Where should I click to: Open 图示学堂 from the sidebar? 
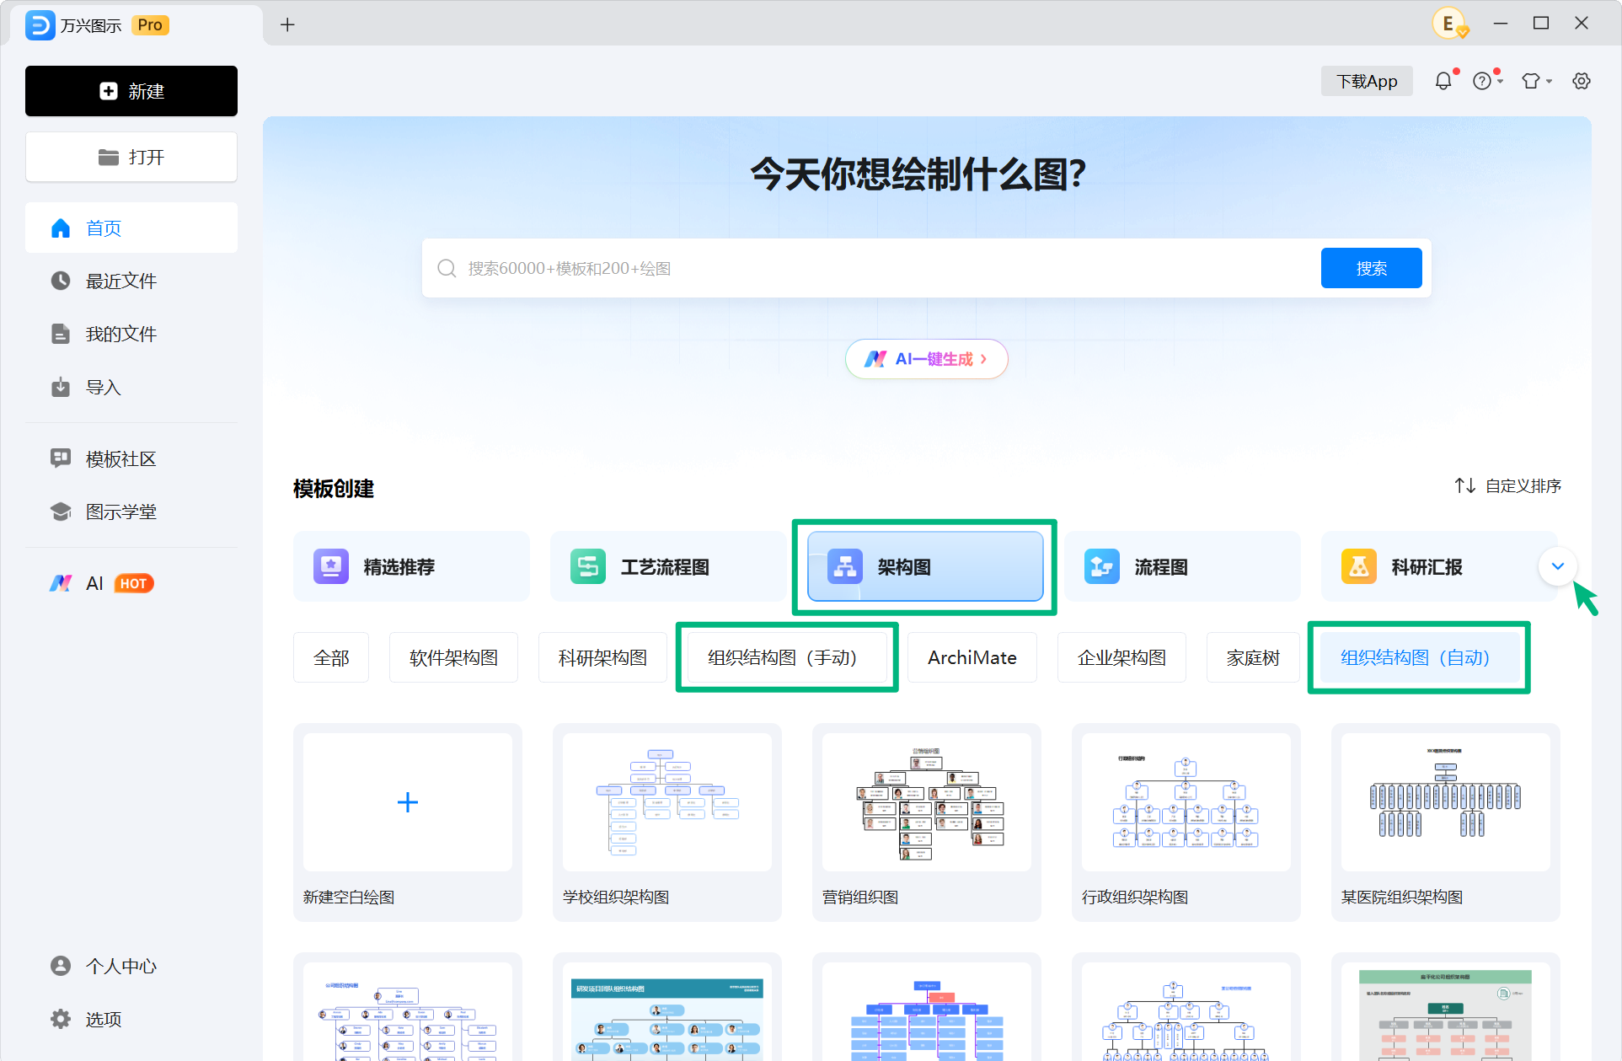(x=131, y=512)
